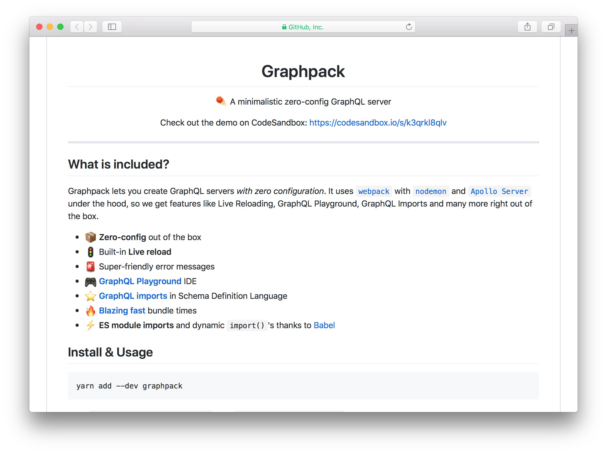The image size is (607, 454).
Task: Click the star emoji beside GraphQL imports
Action: 90,296
